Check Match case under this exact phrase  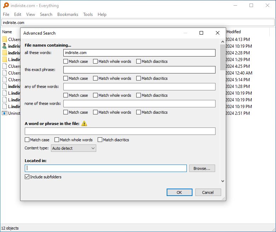(x=66, y=78)
